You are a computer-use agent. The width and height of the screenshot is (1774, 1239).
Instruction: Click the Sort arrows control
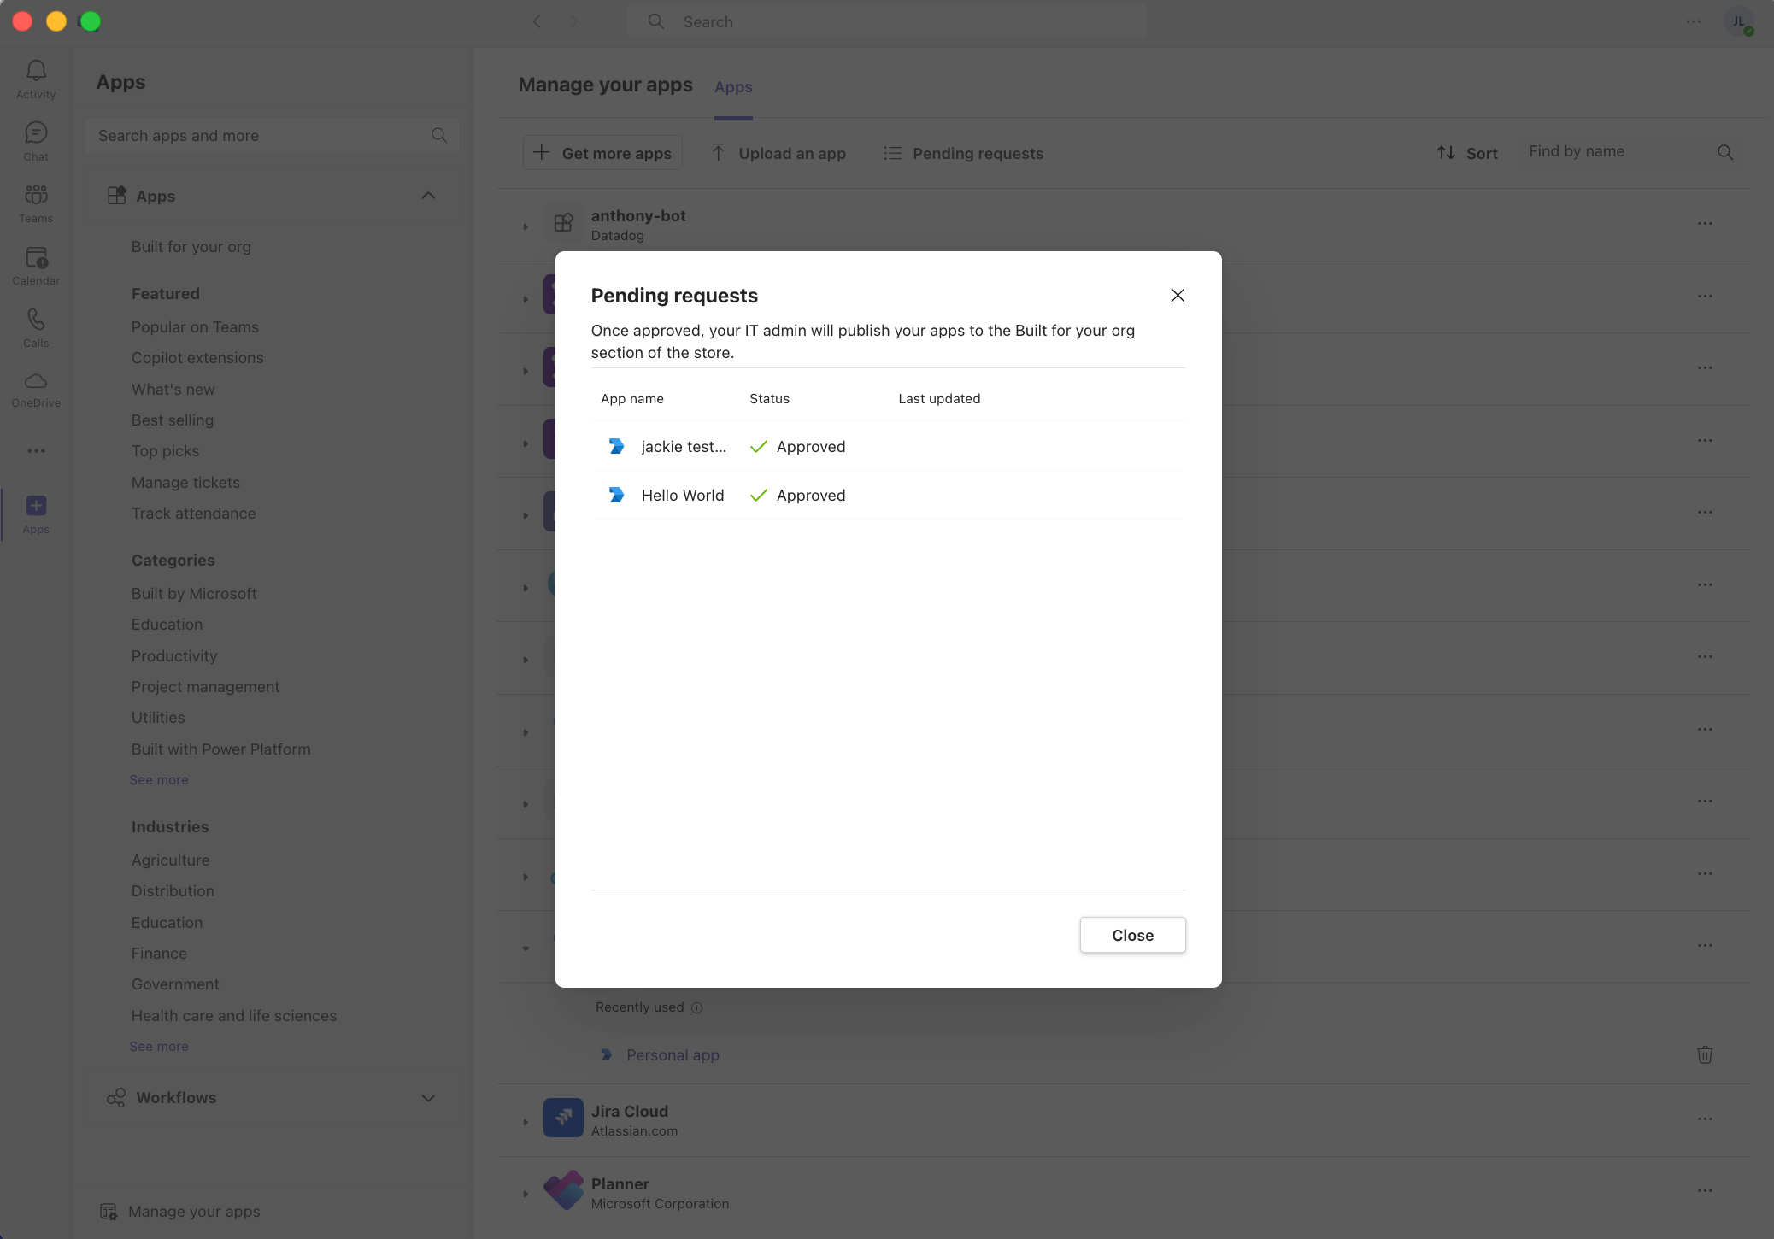(1467, 153)
